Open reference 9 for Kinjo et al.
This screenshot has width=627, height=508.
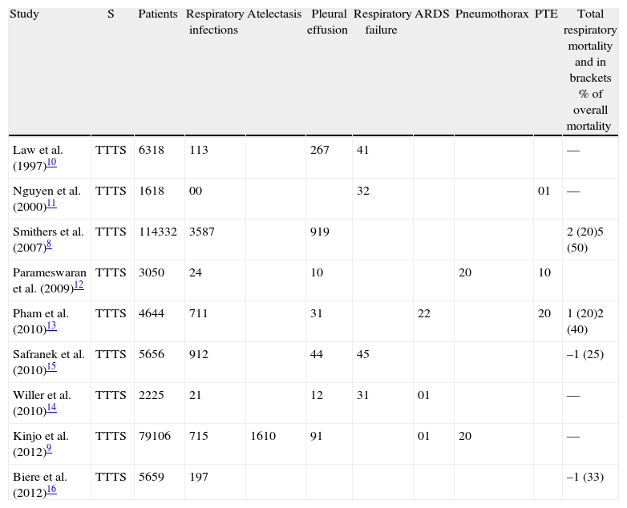coord(48,449)
